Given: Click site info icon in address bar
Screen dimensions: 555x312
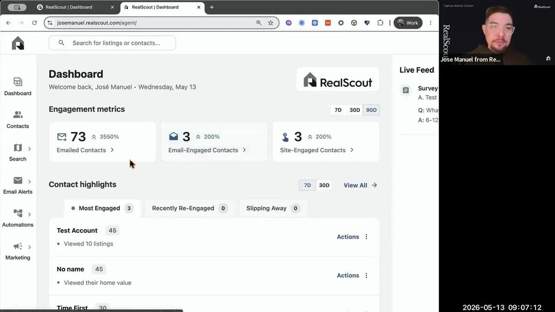Looking at the screenshot, I should 50,23.
